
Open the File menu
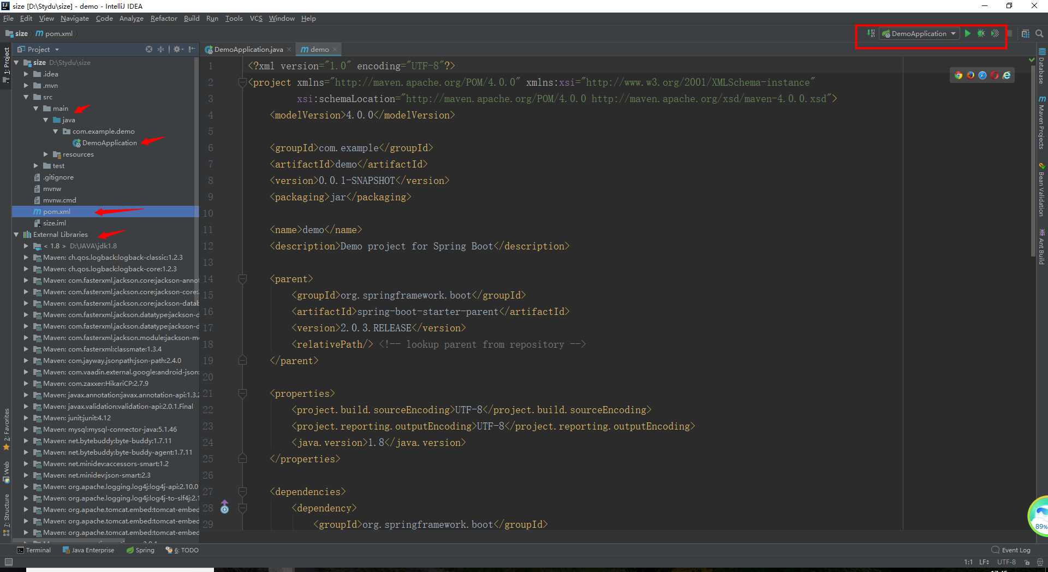[x=8, y=19]
